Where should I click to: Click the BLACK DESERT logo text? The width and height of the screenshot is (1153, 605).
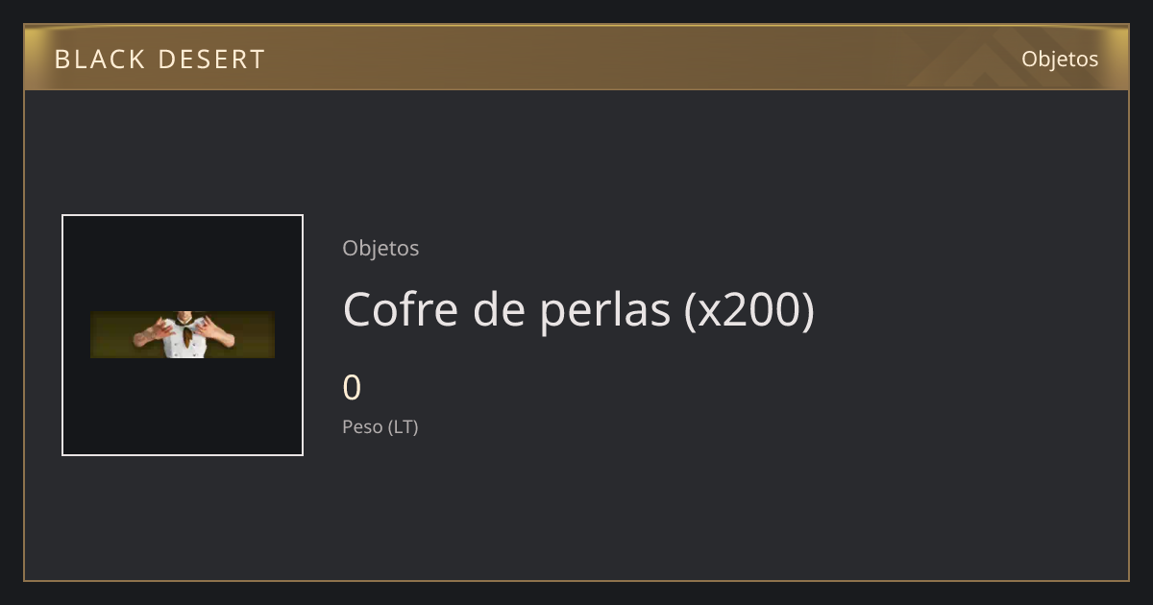(159, 60)
